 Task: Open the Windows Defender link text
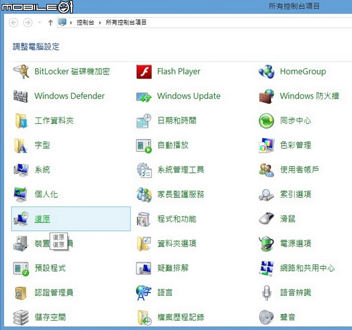point(69,96)
